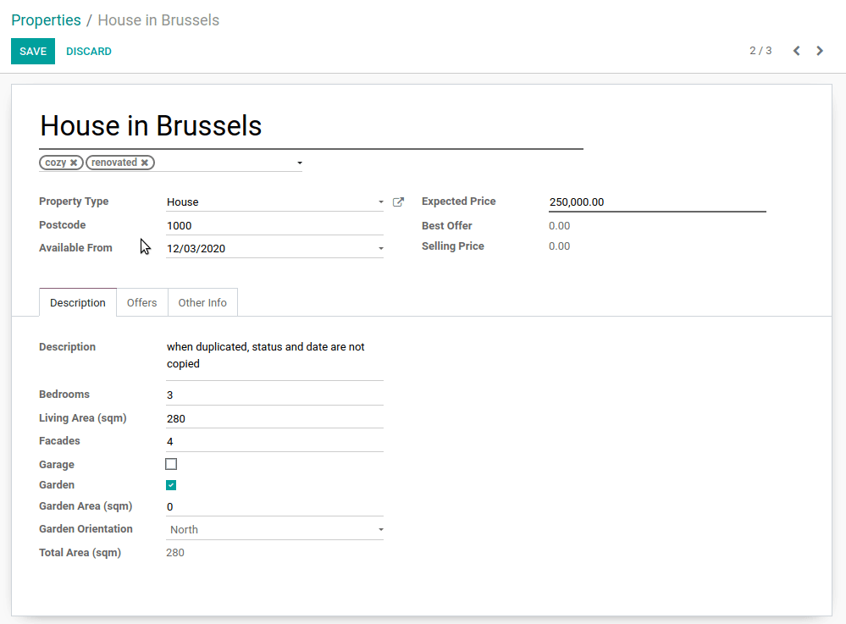Select the Description tab

(78, 303)
